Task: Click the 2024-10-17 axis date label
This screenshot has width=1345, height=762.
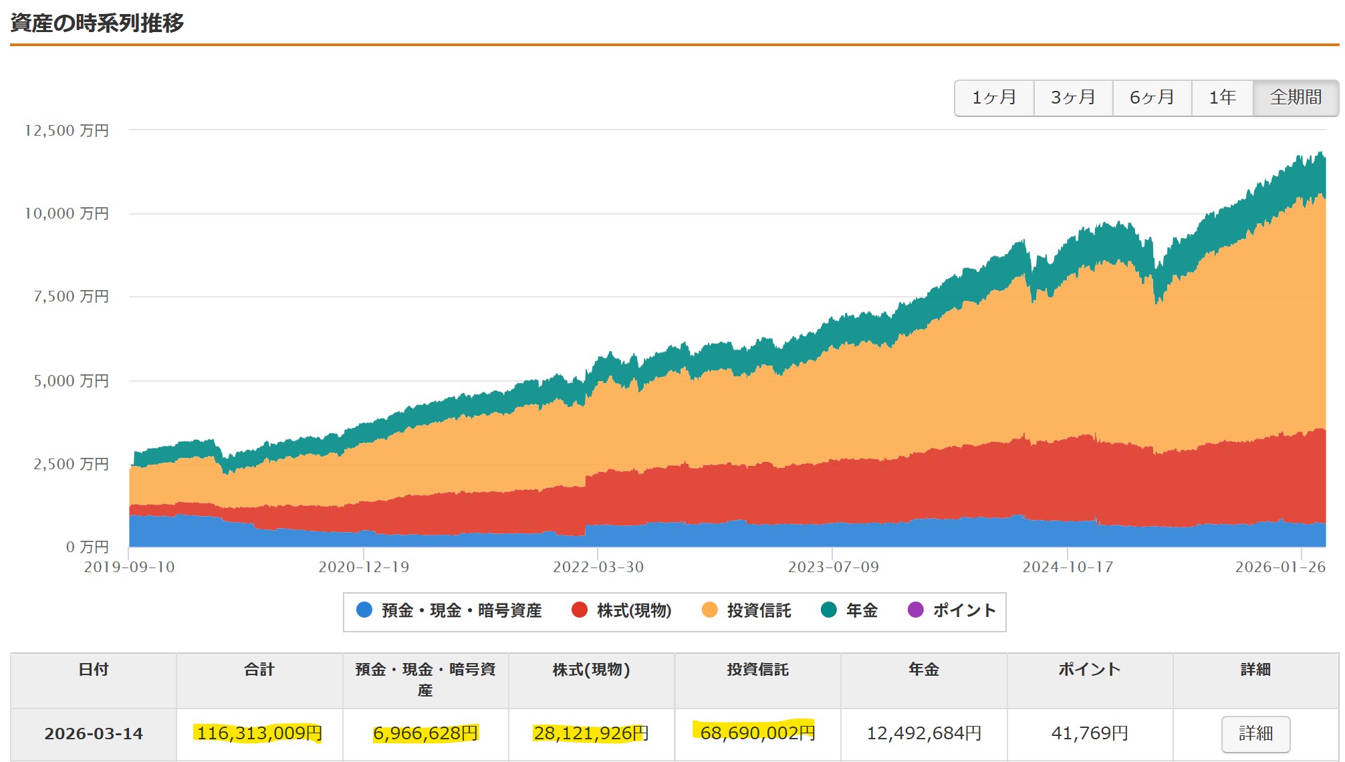Action: (1068, 567)
